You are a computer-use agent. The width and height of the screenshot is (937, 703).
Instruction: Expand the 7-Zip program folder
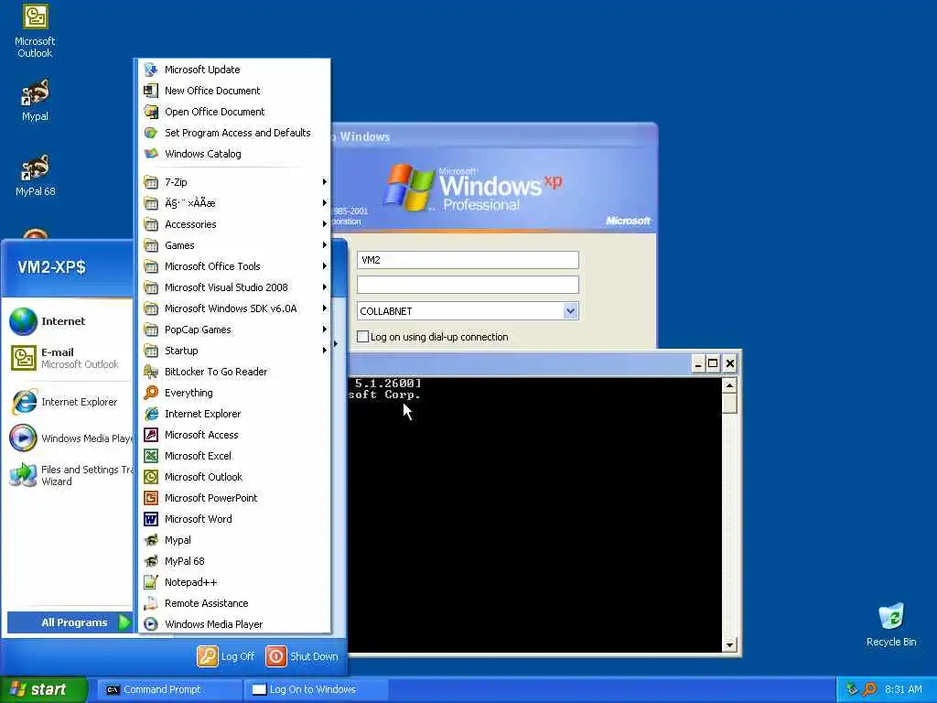click(233, 182)
